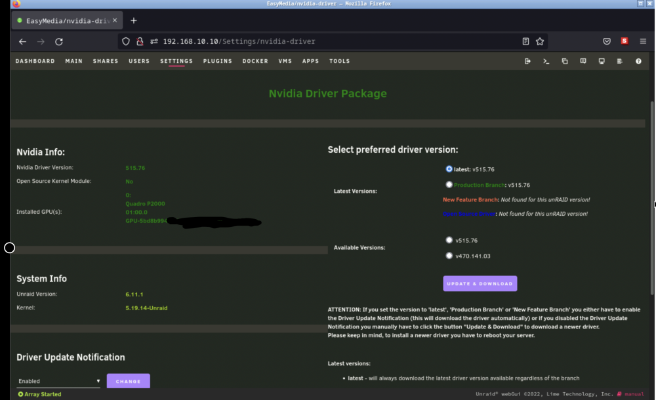Open site permissions icon in address bar
The image size is (656, 400).
tap(154, 41)
